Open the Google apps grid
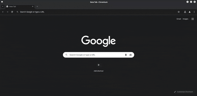The image size is (197, 96). coord(193,19)
